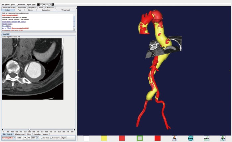
Task: Click the New Preview Available link
Action: point(10,15)
